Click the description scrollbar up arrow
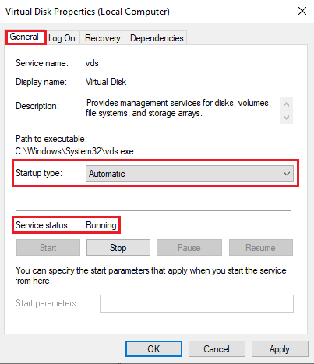314x364 pixels. point(287,104)
